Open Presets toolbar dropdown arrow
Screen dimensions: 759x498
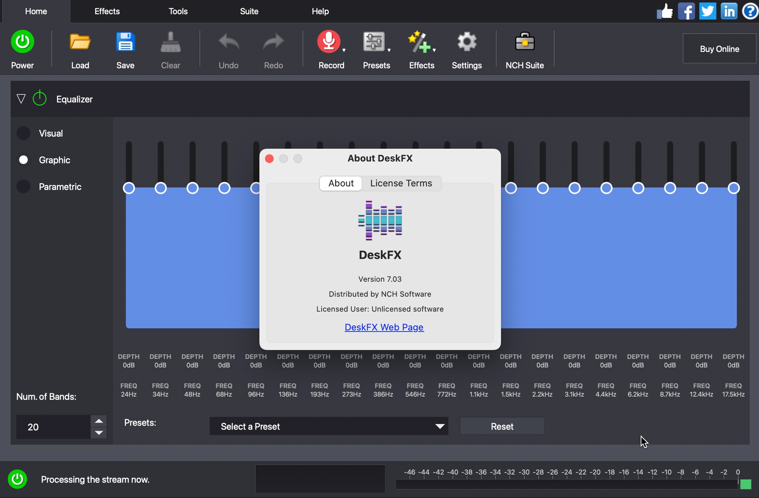(x=389, y=50)
